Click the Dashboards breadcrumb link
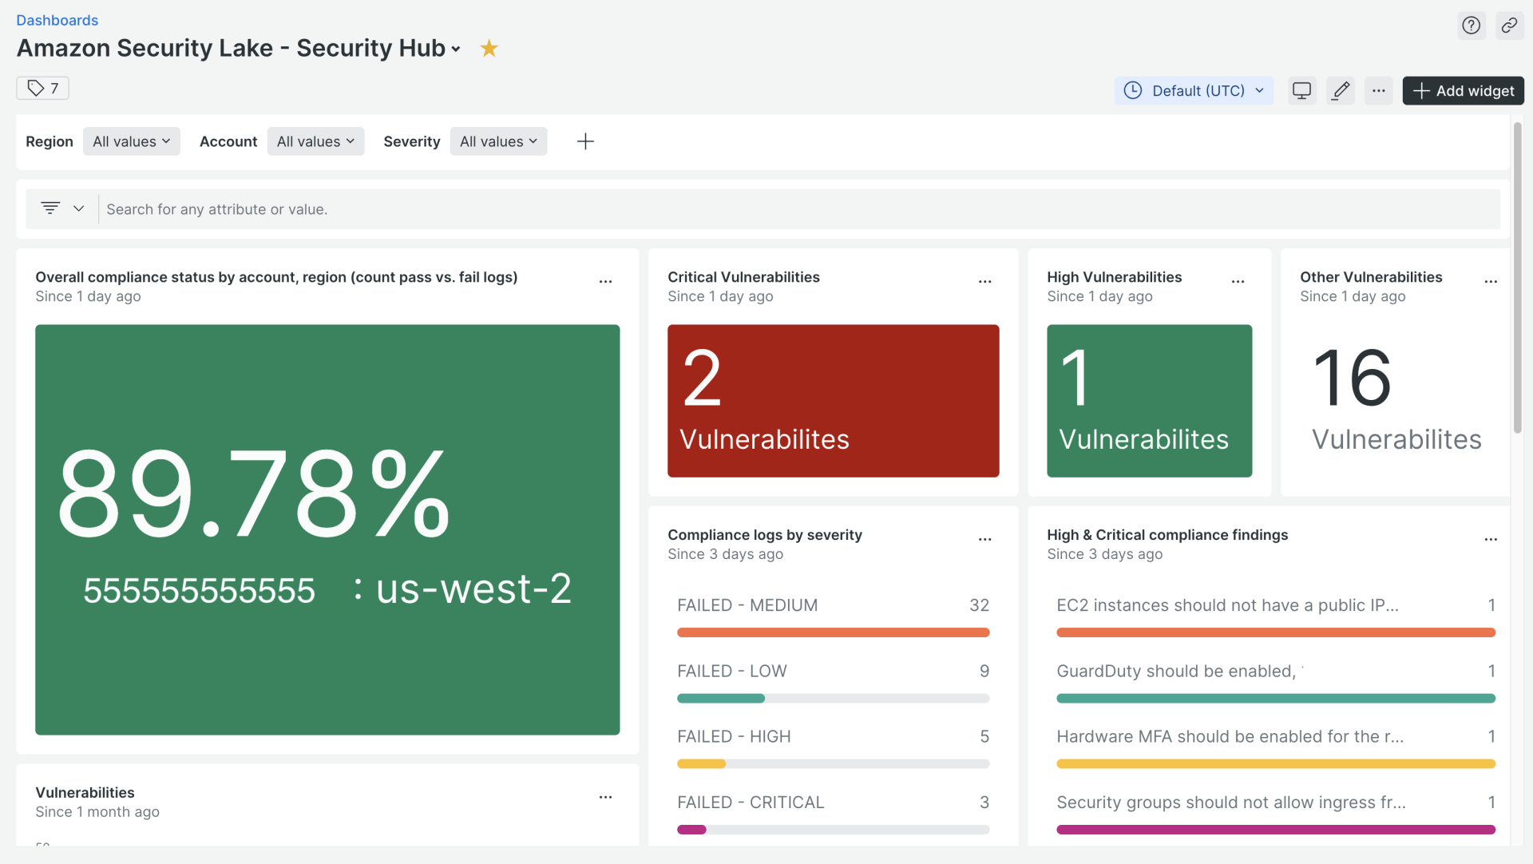This screenshot has width=1533, height=864. pos(57,20)
